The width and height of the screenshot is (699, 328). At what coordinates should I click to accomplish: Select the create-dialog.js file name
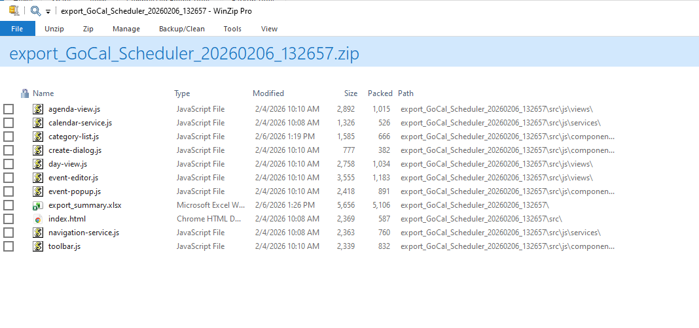click(75, 150)
